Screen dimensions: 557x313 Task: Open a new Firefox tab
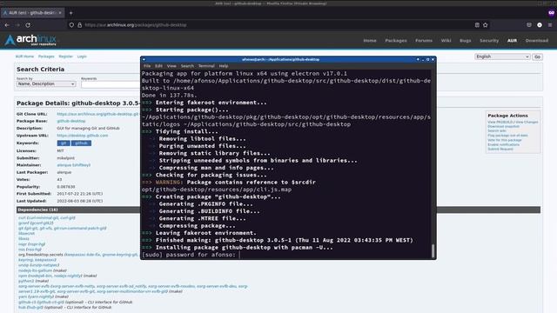click(x=70, y=13)
